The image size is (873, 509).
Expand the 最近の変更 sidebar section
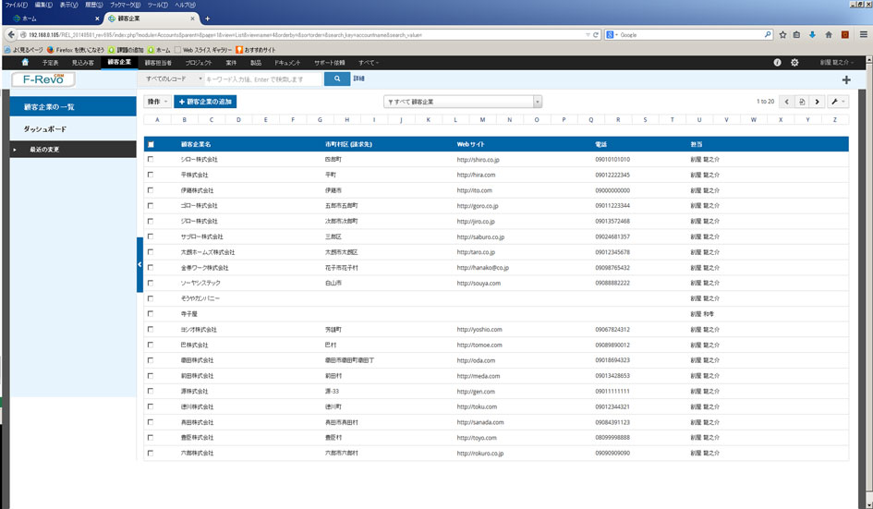pos(73,150)
